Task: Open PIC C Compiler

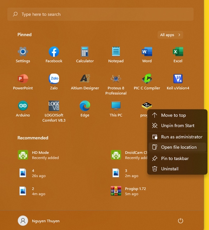Action: point(147,82)
